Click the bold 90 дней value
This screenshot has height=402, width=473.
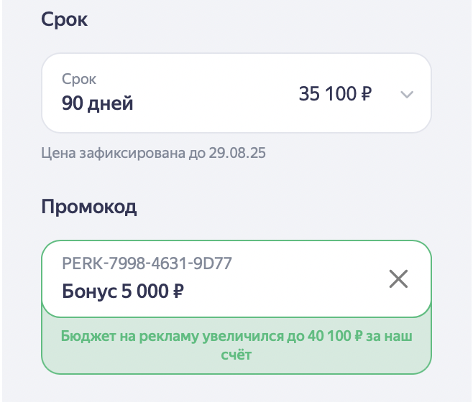98,103
